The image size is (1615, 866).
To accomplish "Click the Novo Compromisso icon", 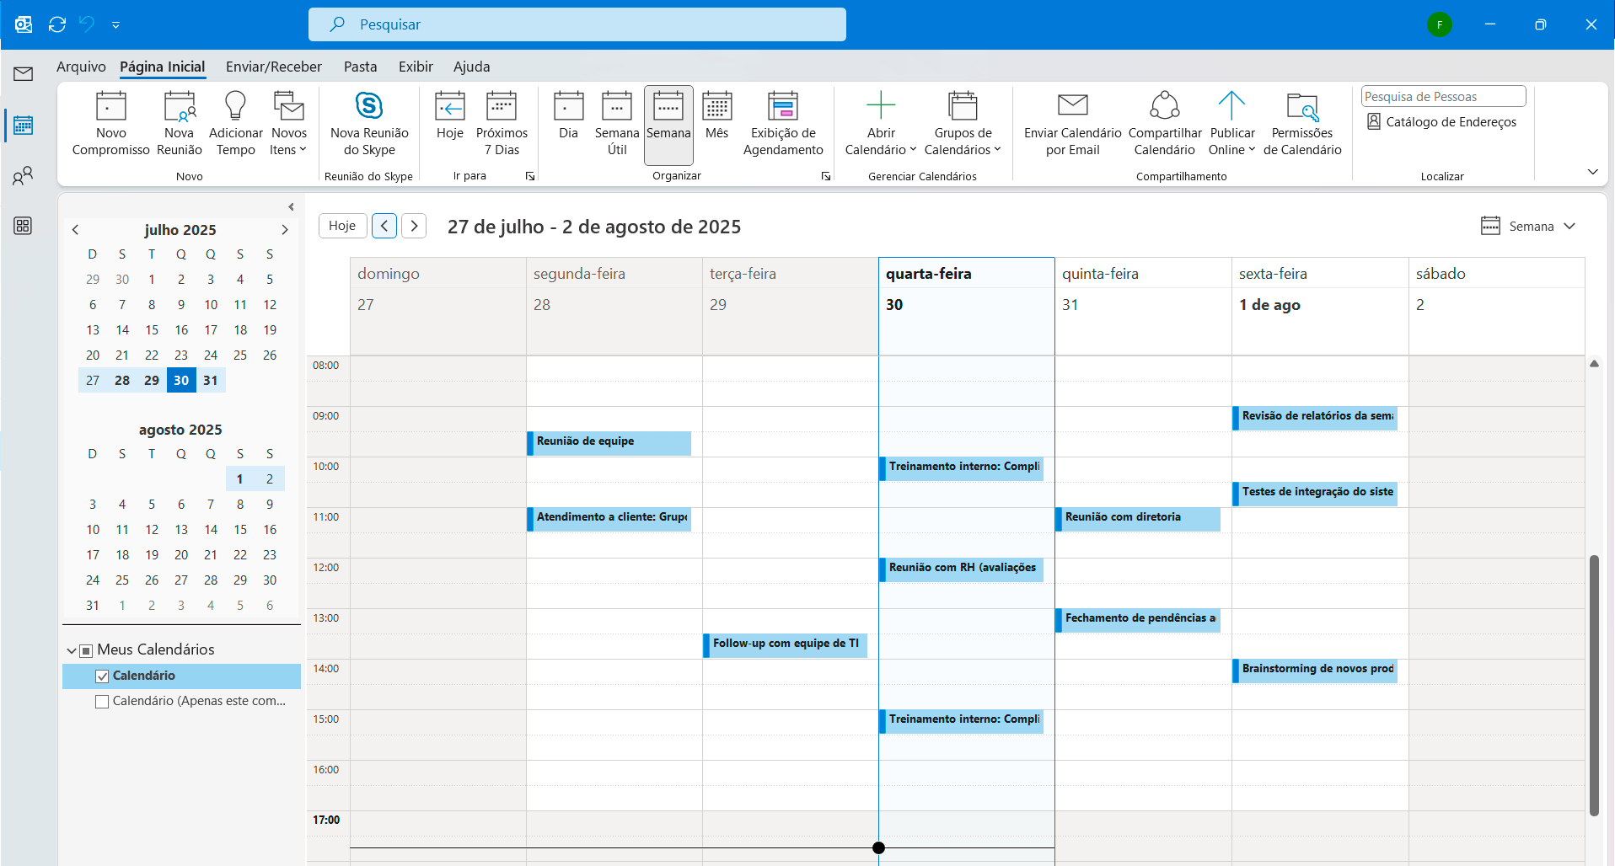I will [110, 108].
